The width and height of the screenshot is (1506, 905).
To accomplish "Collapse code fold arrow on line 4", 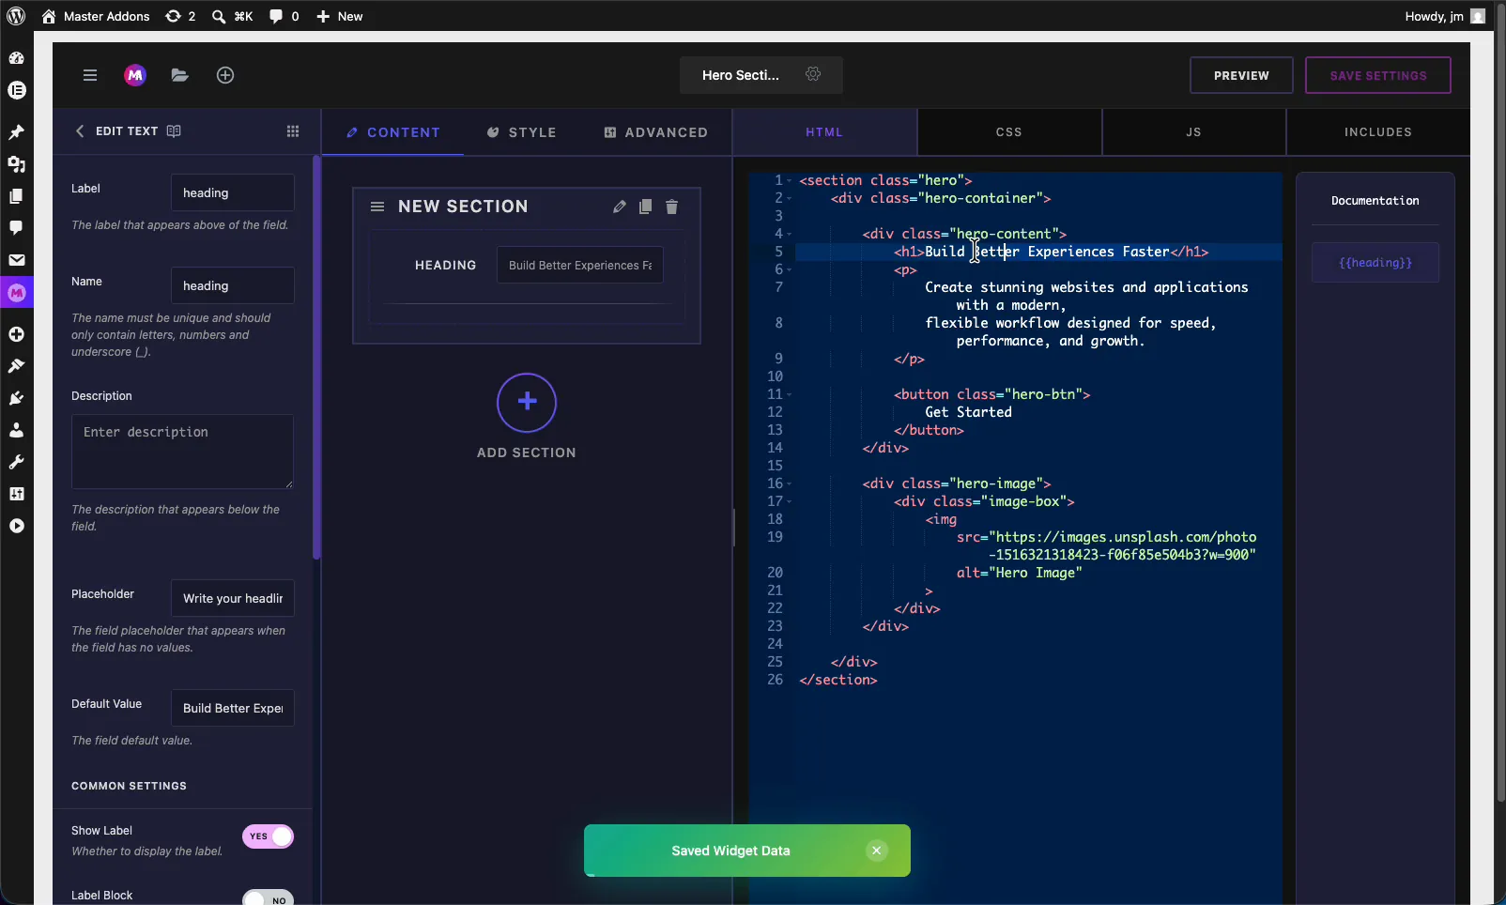I will click(x=790, y=234).
